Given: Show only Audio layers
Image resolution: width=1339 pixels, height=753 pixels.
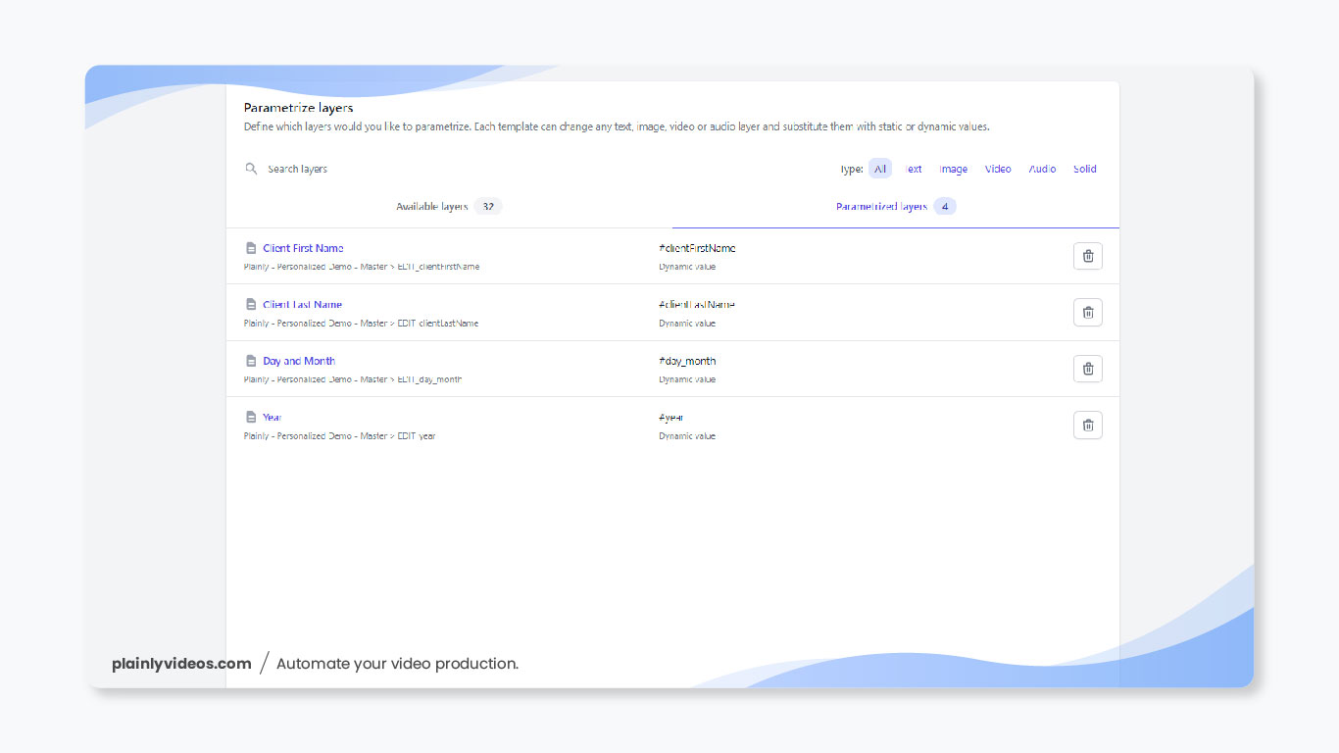Looking at the screenshot, I should [1042, 169].
